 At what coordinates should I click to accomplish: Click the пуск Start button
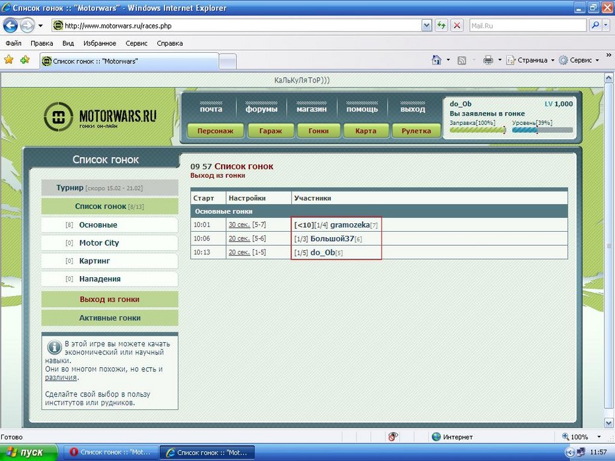tap(29, 452)
